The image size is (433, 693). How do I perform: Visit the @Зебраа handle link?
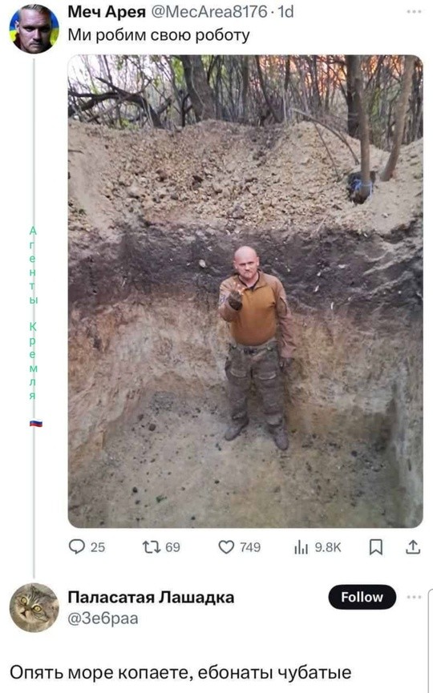point(103,618)
